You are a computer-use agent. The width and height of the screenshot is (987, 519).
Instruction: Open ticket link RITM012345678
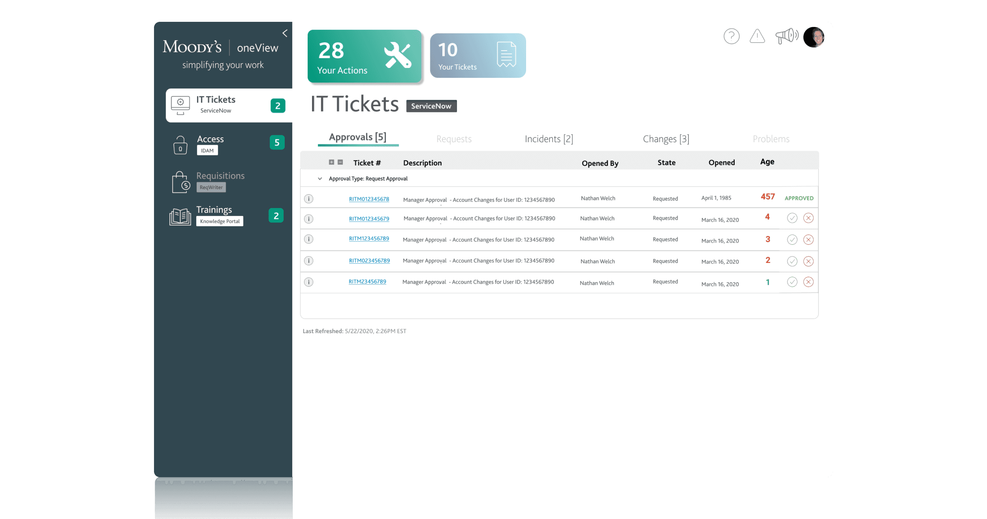(x=368, y=199)
